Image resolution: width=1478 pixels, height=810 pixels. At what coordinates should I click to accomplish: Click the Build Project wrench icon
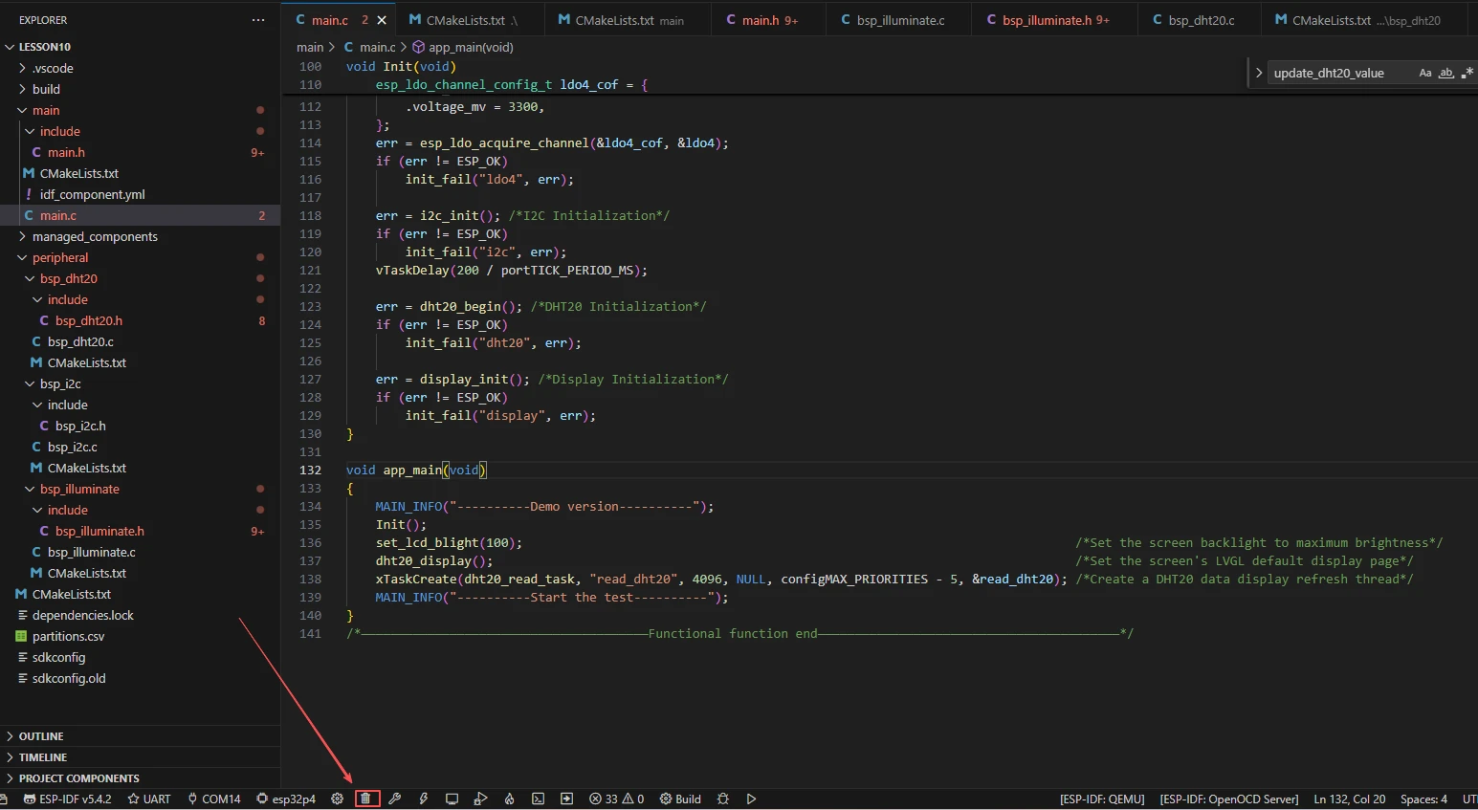394,799
